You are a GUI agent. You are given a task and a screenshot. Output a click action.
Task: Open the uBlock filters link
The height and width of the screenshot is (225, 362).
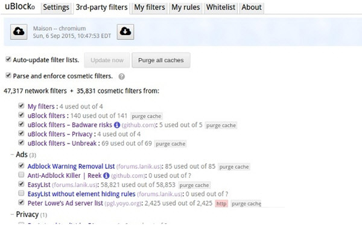[x=46, y=116]
